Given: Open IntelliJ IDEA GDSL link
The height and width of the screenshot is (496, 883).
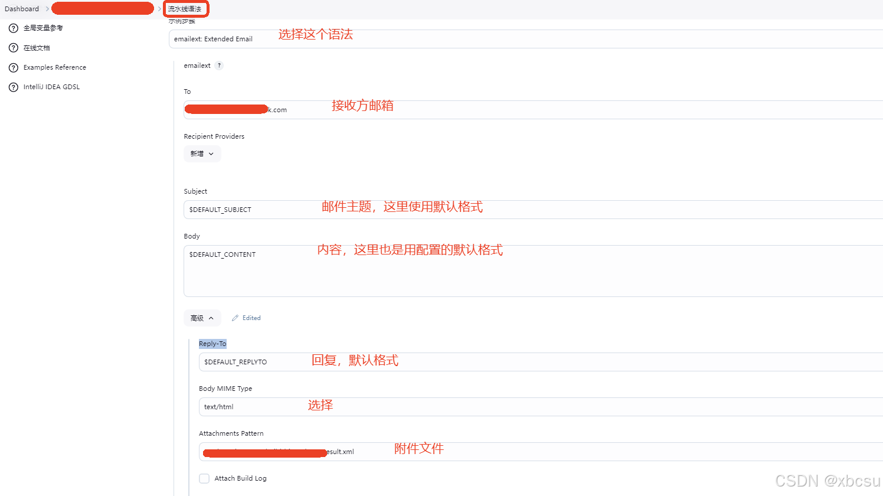Looking at the screenshot, I should 51,87.
